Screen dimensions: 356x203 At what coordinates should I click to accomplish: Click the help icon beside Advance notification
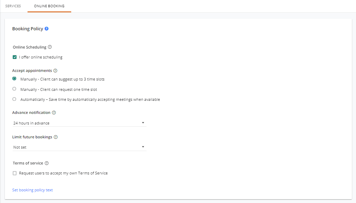54,113
